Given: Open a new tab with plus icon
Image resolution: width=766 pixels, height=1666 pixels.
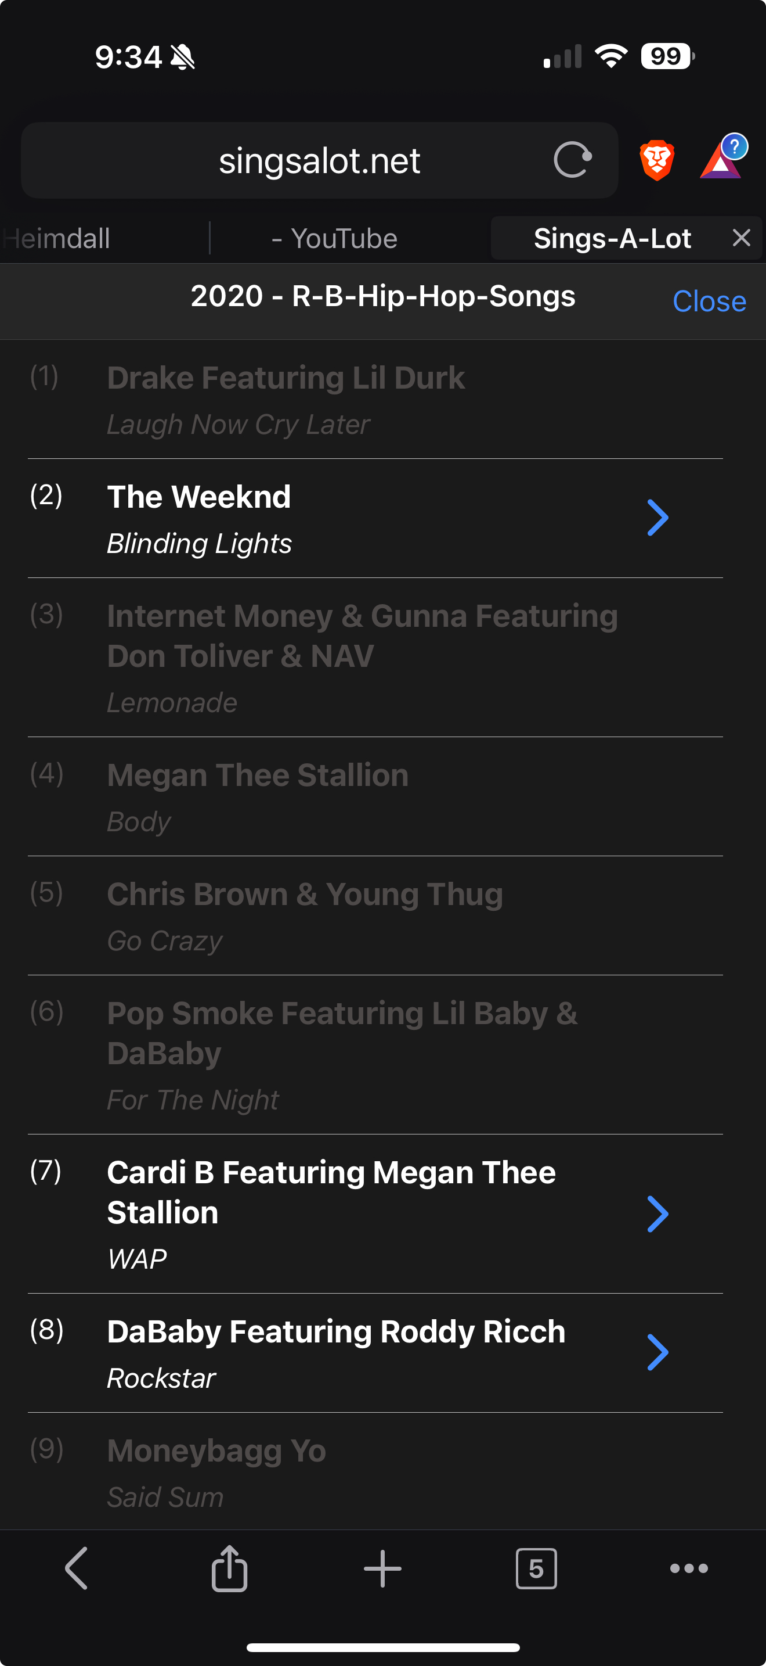Looking at the screenshot, I should pyautogui.click(x=382, y=1568).
